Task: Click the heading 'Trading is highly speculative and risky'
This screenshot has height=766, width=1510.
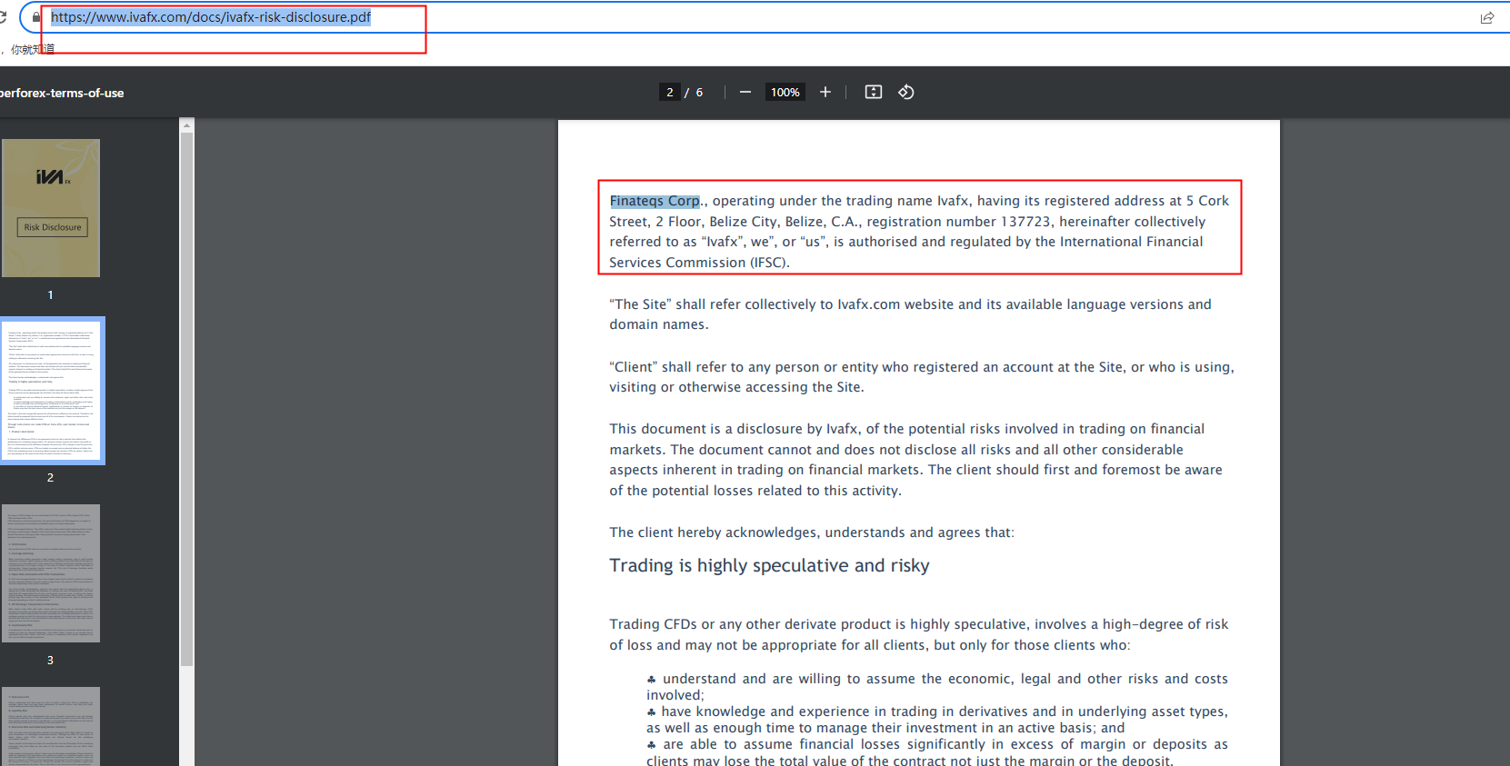Action: (769, 565)
